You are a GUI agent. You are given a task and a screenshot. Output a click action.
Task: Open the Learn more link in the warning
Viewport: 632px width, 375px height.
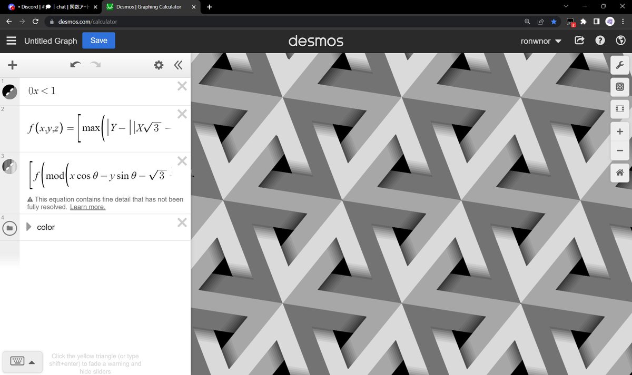click(x=87, y=207)
